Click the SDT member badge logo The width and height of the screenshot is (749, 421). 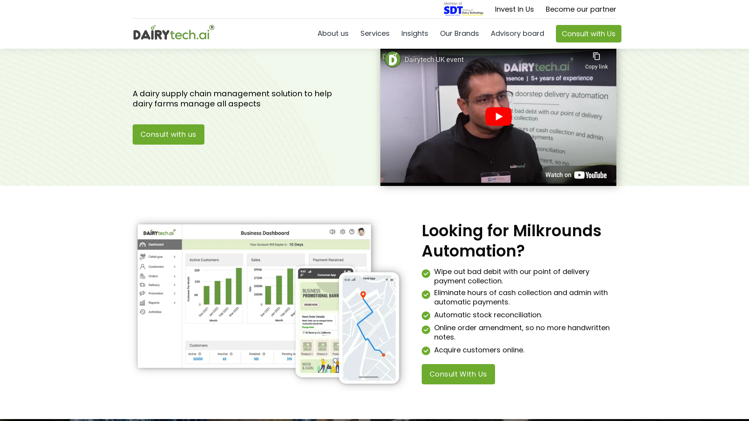coord(463,9)
